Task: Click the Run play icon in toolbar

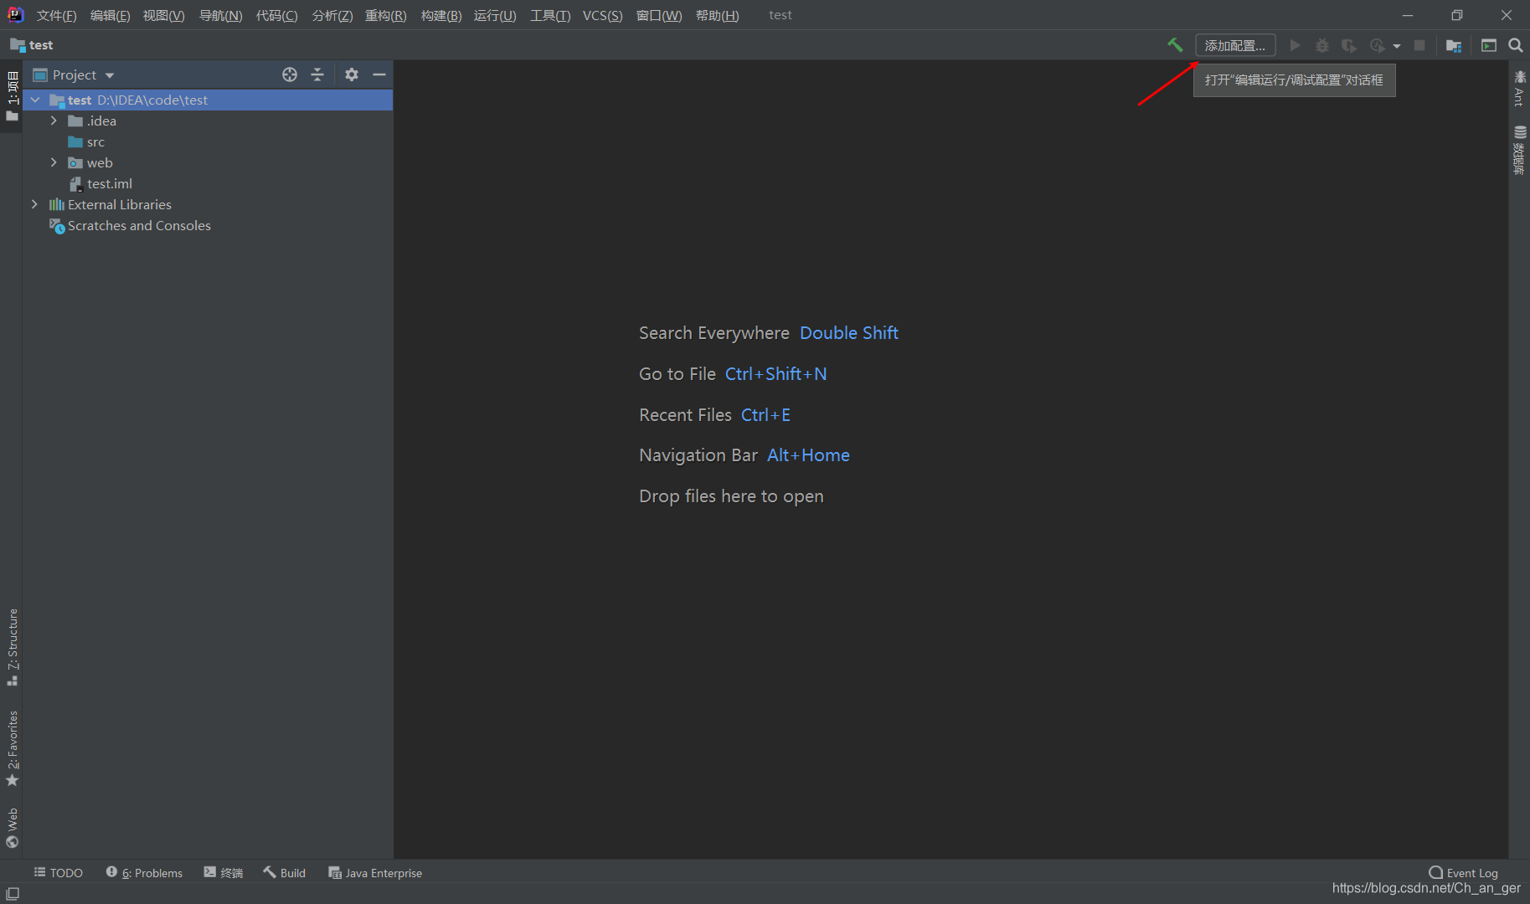Action: point(1296,45)
